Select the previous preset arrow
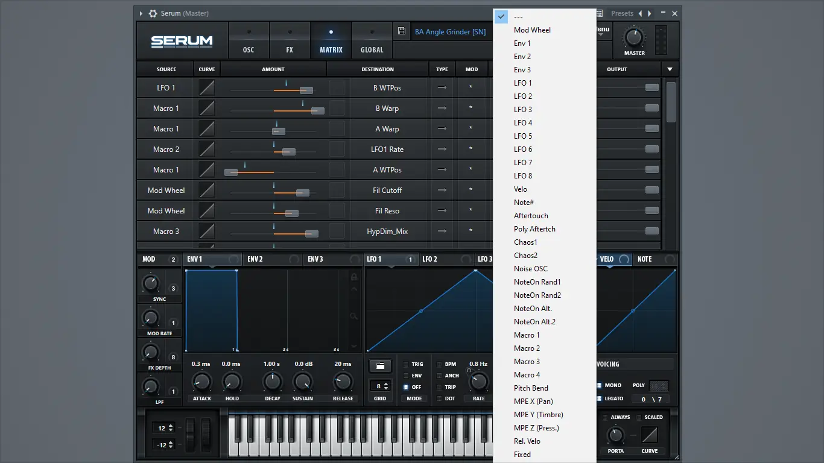Image resolution: width=824 pixels, height=463 pixels. pyautogui.click(x=640, y=13)
